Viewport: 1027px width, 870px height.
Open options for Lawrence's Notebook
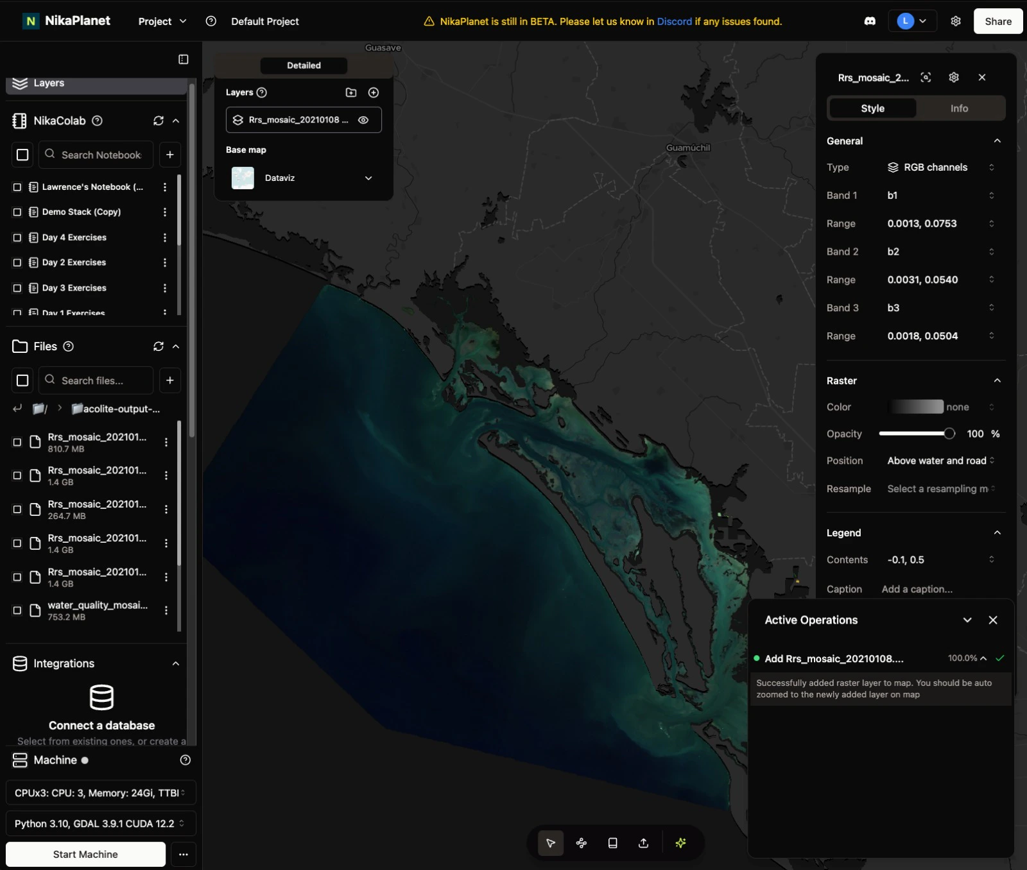click(165, 187)
